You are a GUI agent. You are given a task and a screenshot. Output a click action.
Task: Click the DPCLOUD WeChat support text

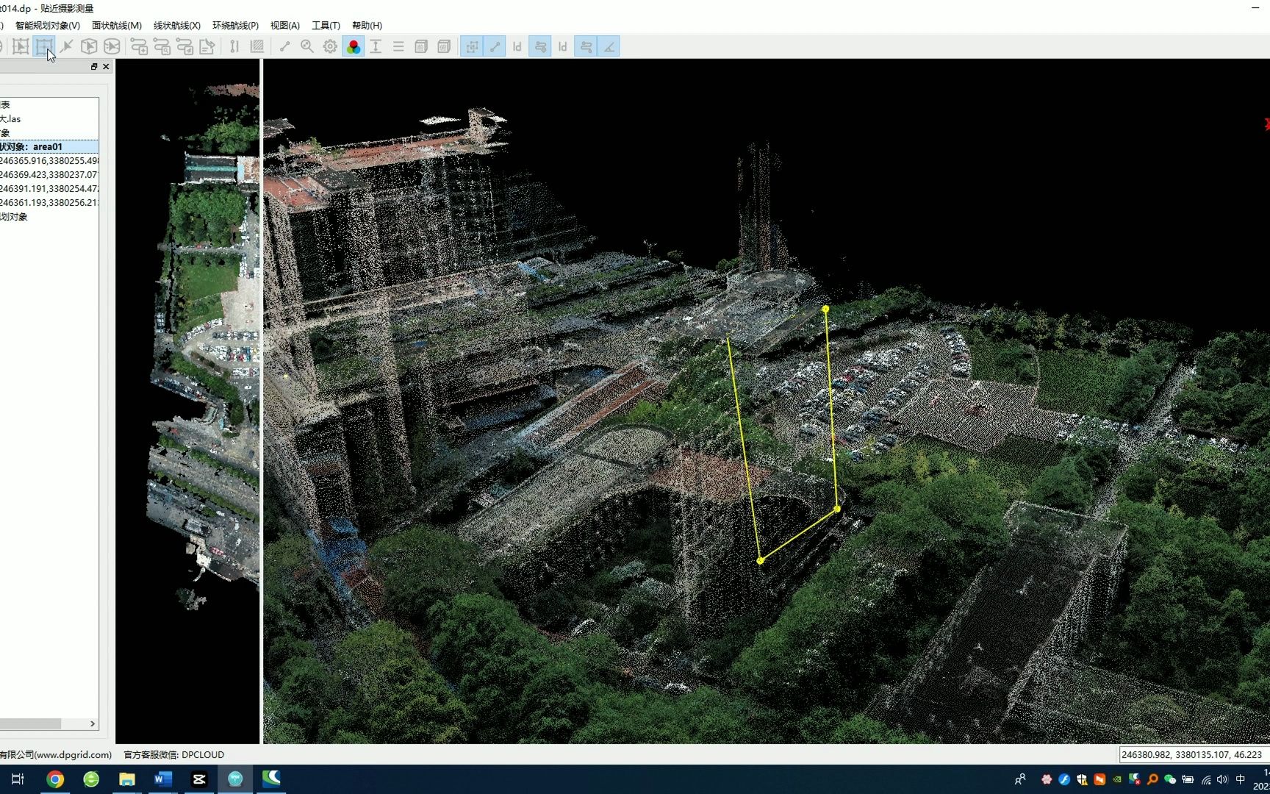click(x=173, y=754)
